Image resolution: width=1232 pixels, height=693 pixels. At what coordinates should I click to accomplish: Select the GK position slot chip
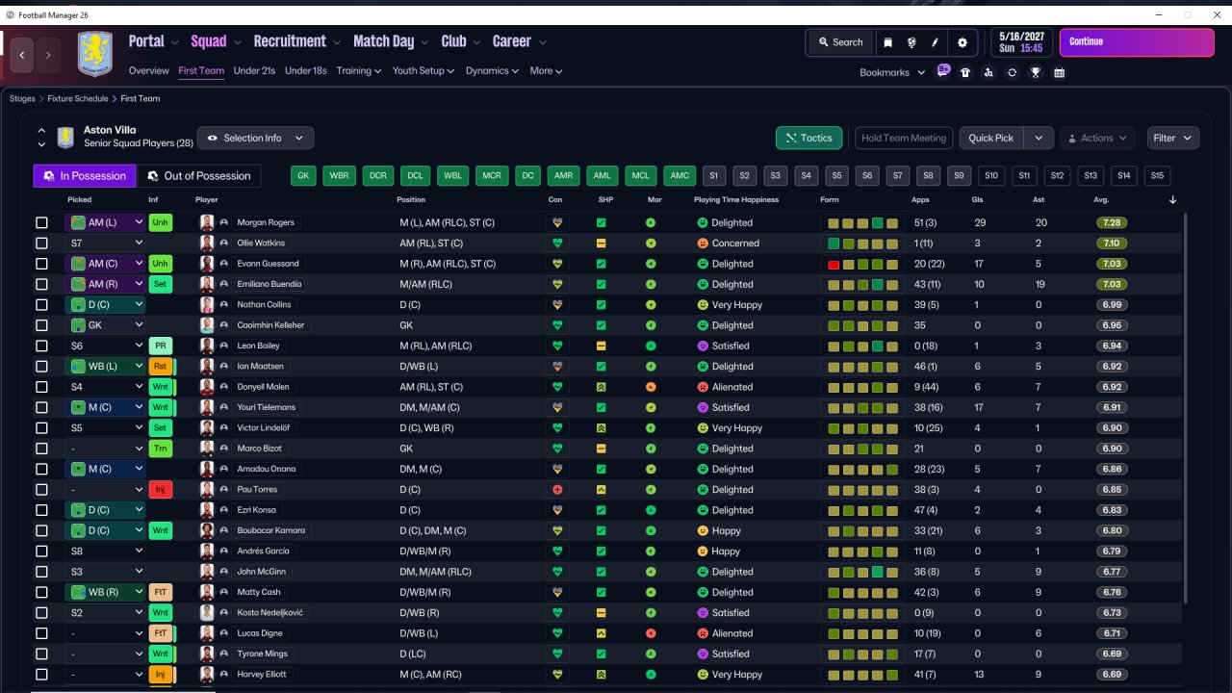(x=303, y=176)
